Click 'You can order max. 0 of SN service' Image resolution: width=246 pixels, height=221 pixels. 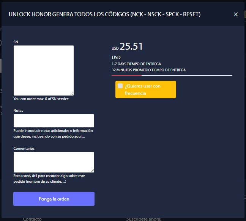pyautogui.click(x=41, y=99)
